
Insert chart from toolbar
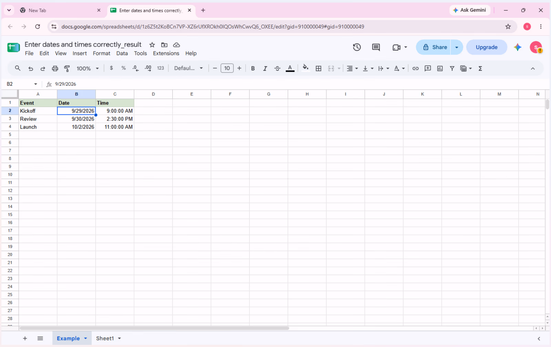[440, 69]
